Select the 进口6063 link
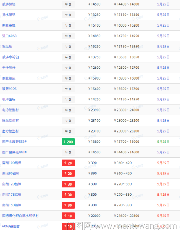 tap(9, 36)
